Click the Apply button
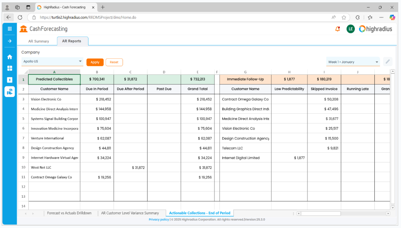The height and width of the screenshot is (228, 401). coord(95,62)
